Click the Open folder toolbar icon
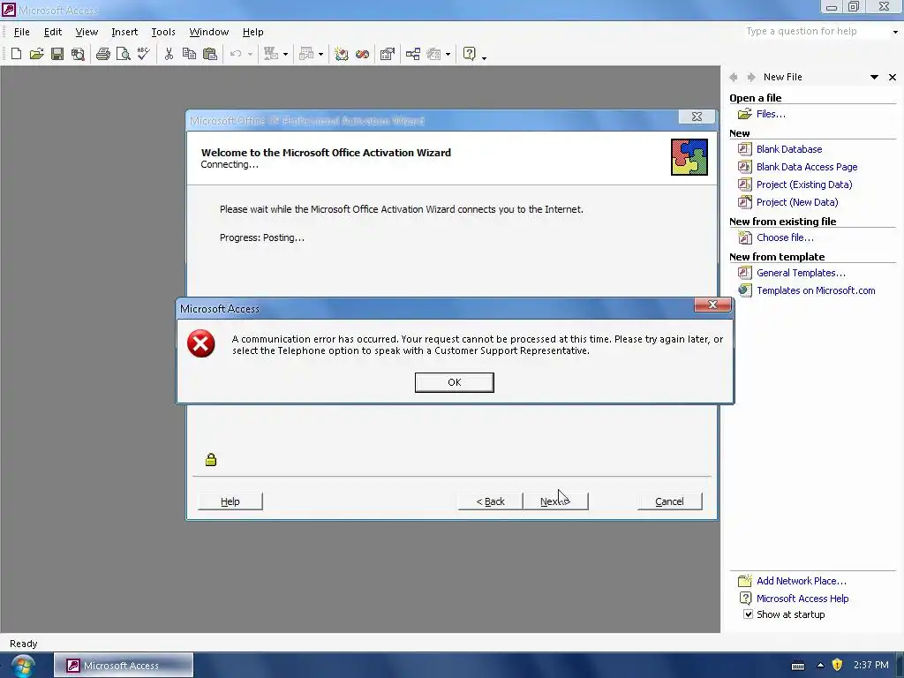 click(36, 54)
